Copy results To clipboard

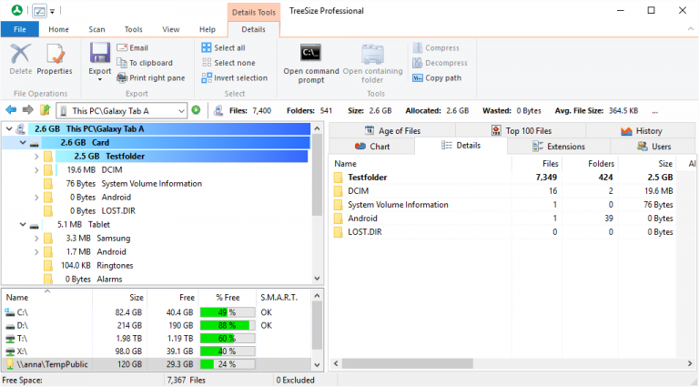tap(145, 63)
